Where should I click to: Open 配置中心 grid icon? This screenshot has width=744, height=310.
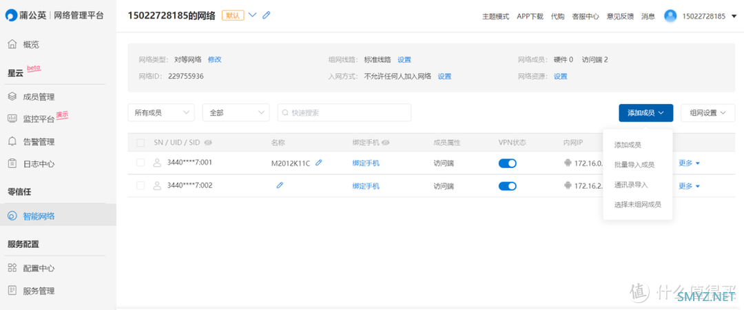click(12, 268)
